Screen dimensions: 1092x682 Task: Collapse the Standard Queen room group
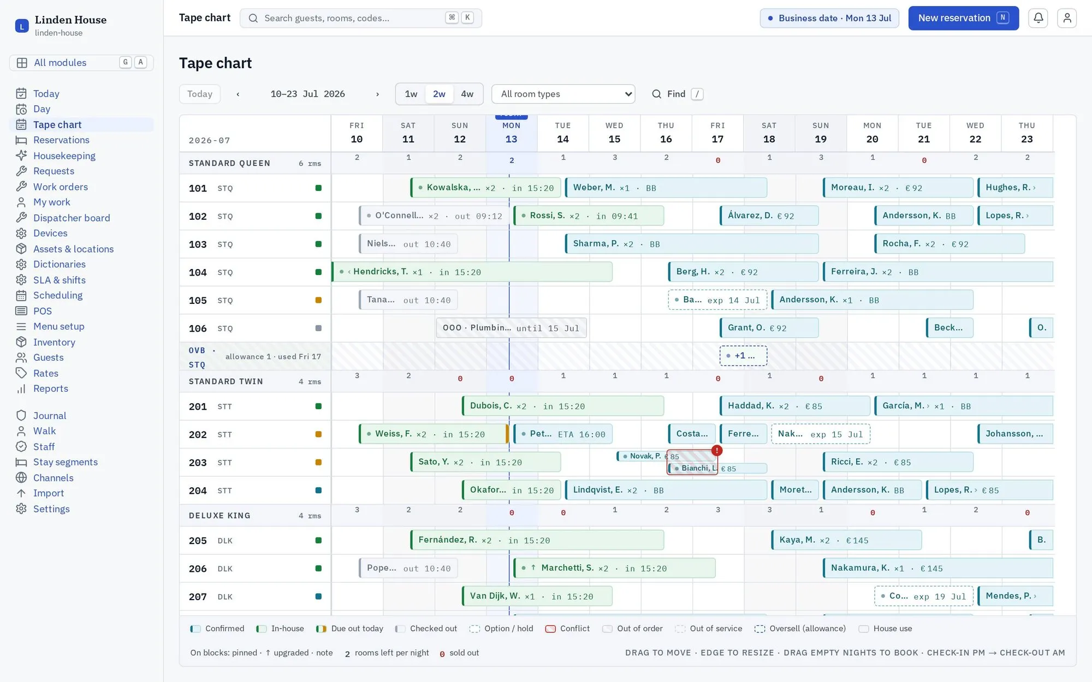(255, 163)
